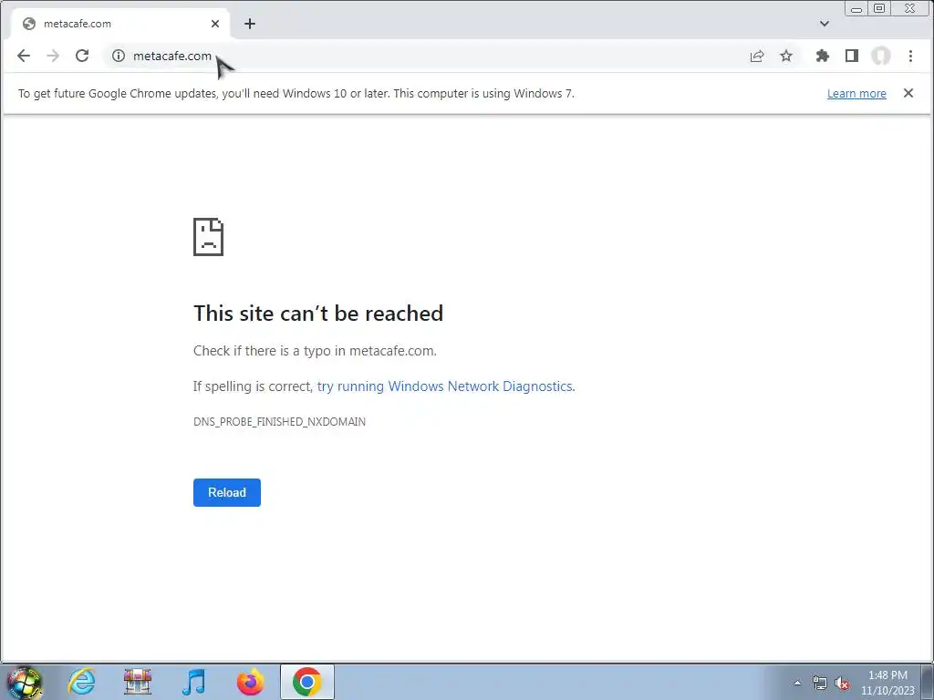Open a new tab with plus button

[250, 24]
